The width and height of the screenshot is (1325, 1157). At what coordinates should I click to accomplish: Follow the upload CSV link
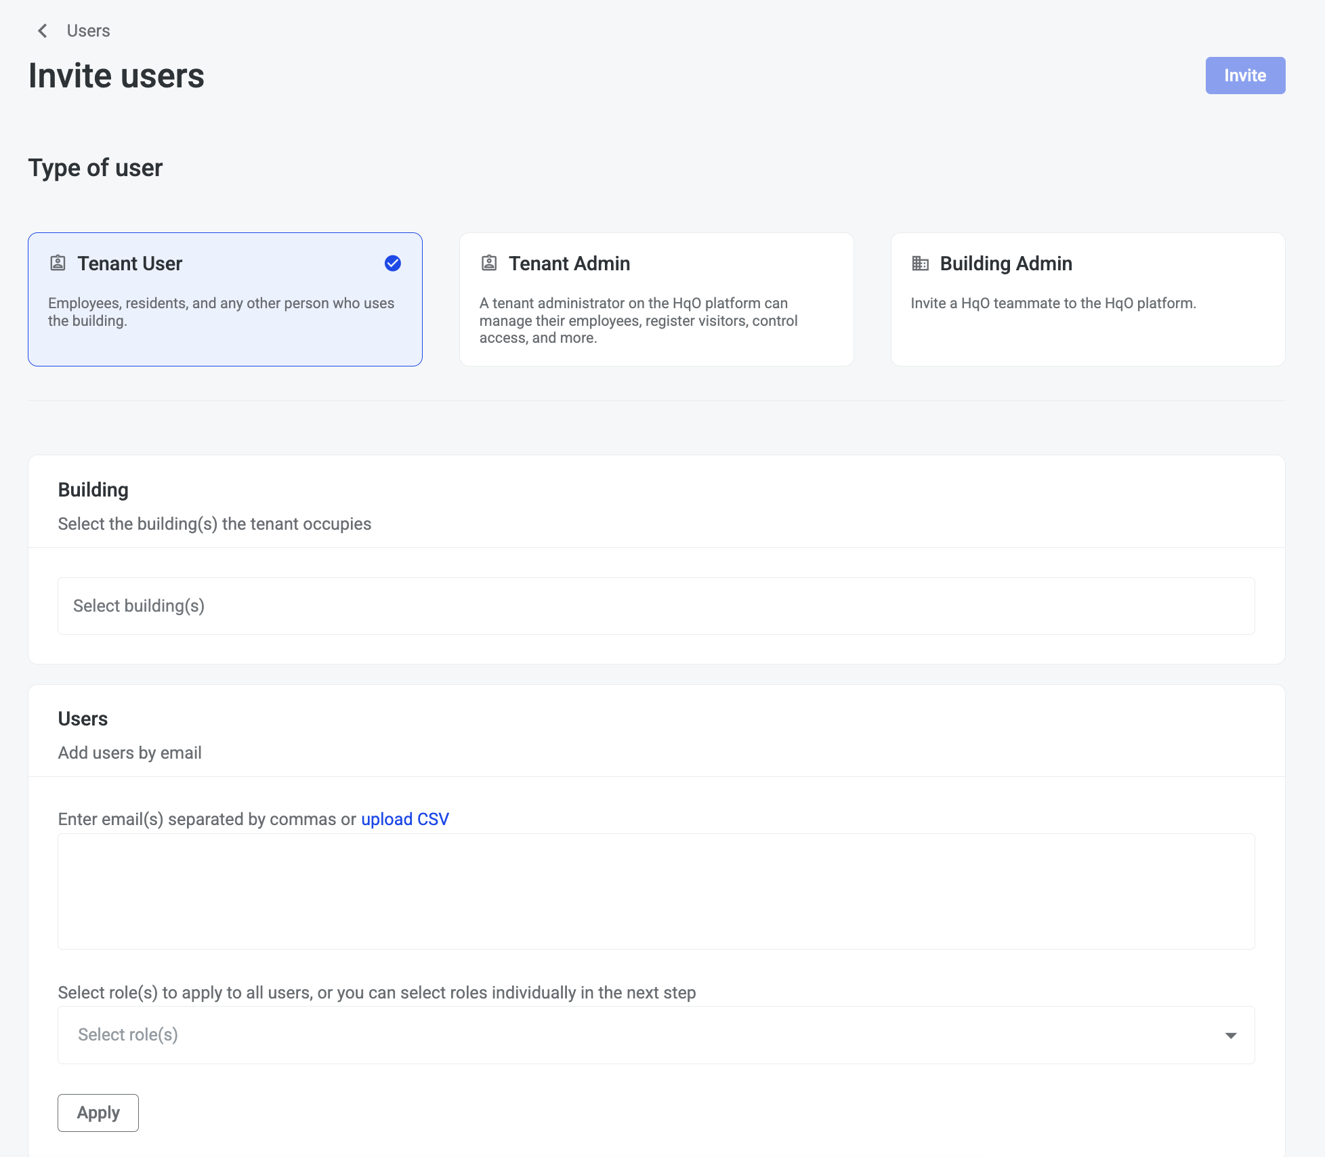404,819
